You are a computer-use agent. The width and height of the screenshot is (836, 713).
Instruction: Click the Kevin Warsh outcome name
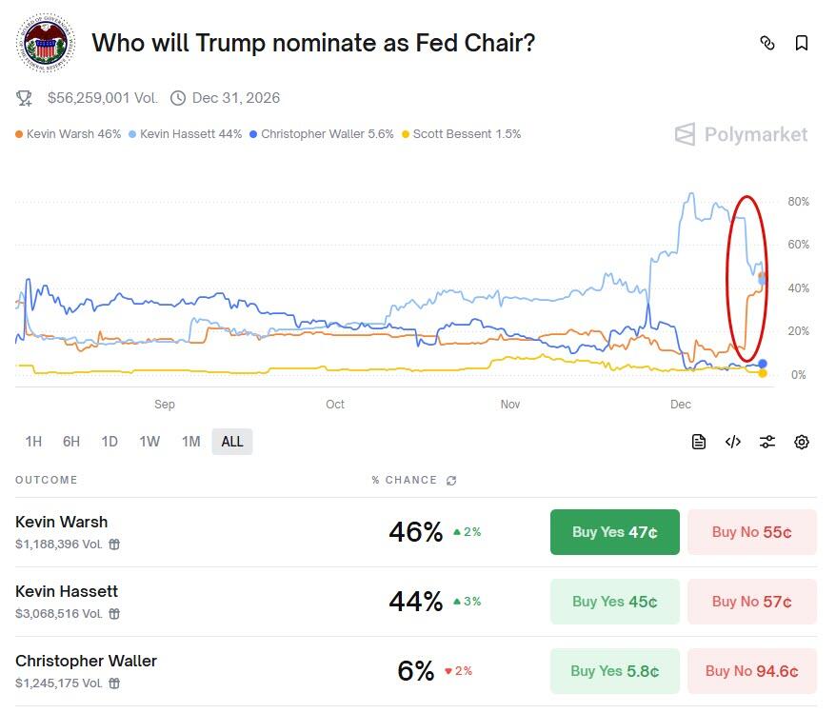coord(62,522)
